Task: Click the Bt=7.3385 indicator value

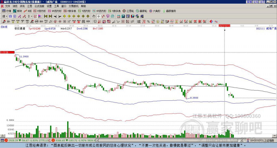Action: click(x=98, y=29)
